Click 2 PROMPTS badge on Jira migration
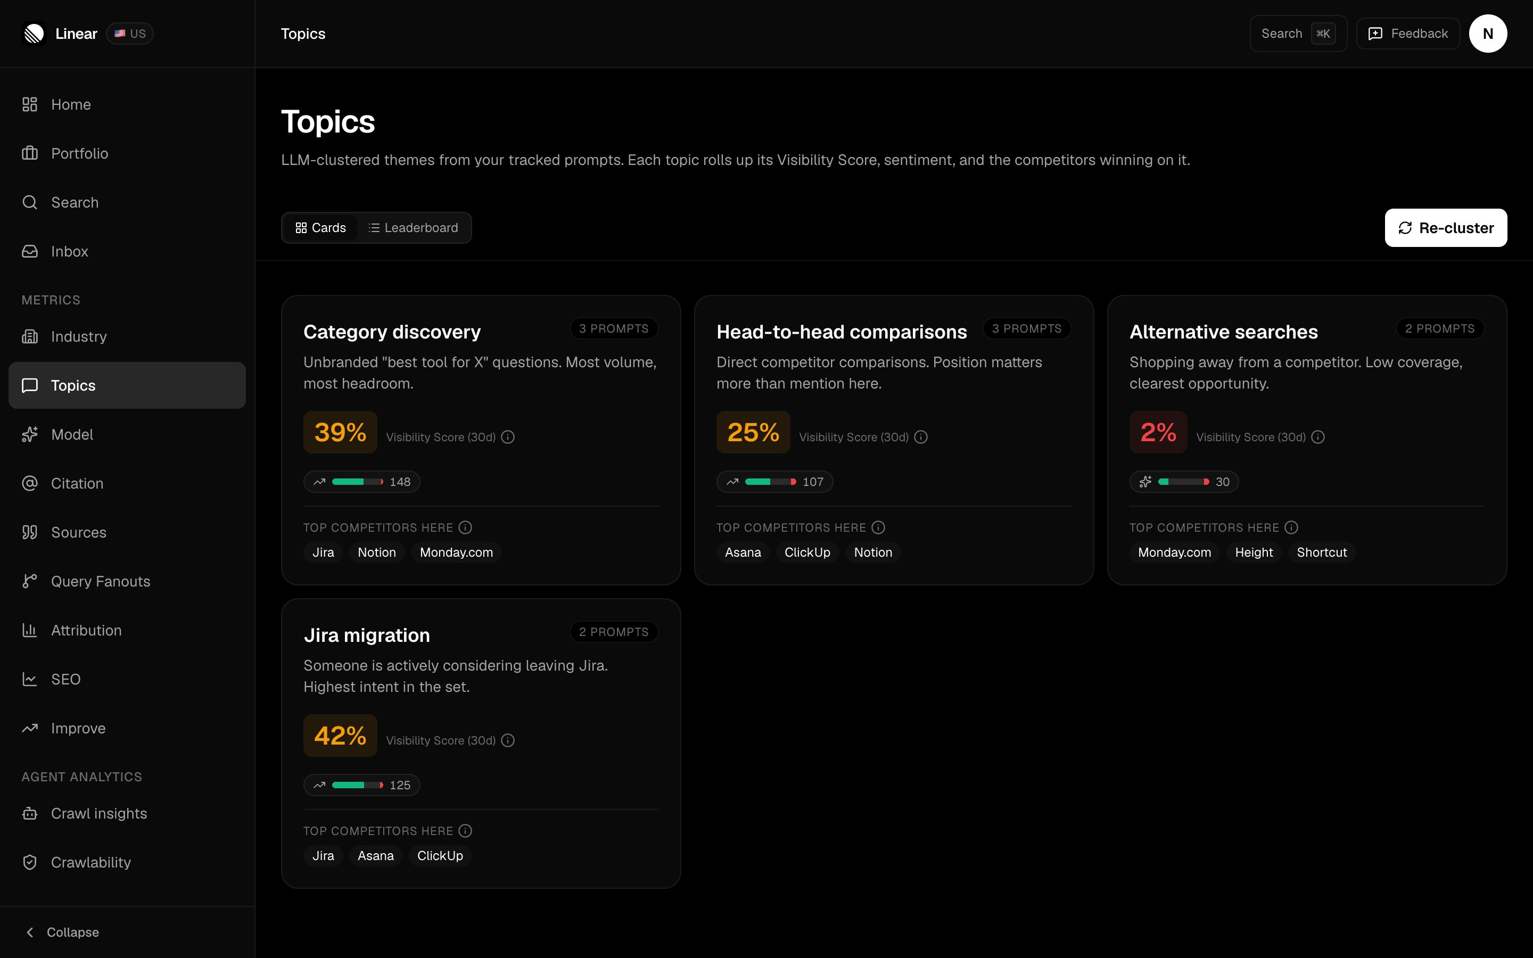The image size is (1533, 958). 614,632
